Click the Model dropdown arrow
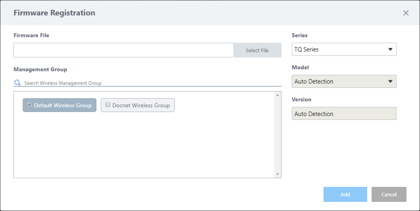This screenshot has width=420, height=211. (x=390, y=82)
